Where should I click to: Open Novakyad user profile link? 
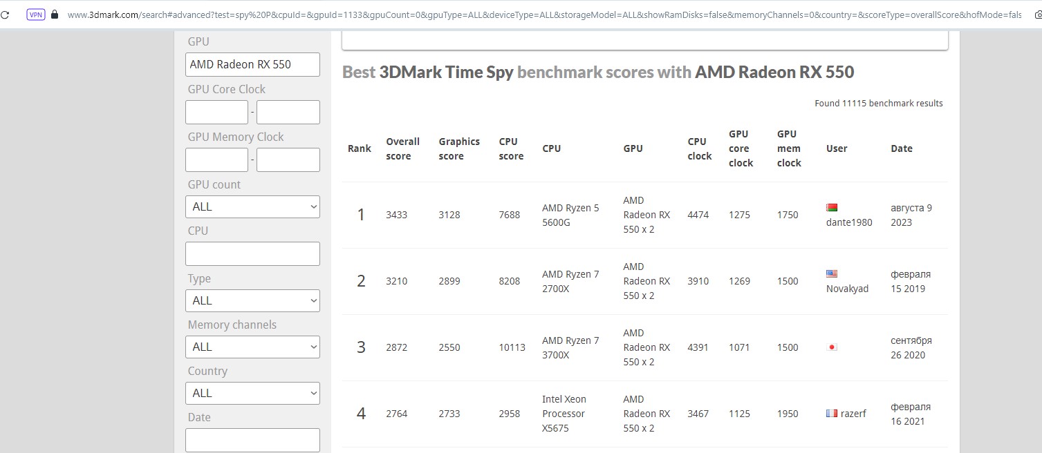click(x=847, y=289)
